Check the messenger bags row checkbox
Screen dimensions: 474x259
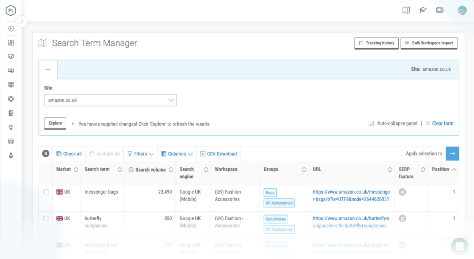[x=45, y=192]
